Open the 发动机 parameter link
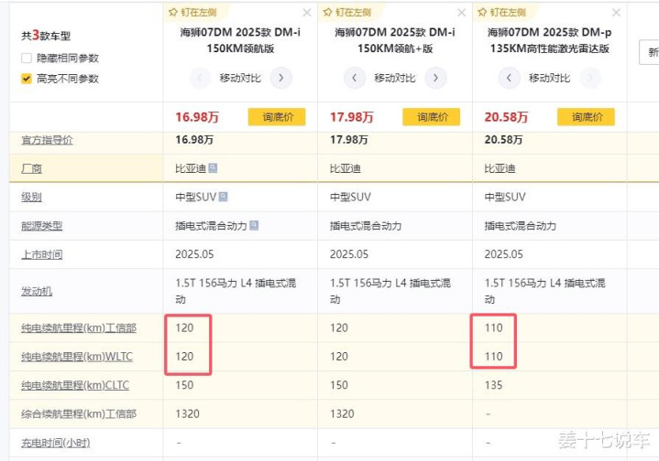This screenshot has width=659, height=461. [37, 291]
